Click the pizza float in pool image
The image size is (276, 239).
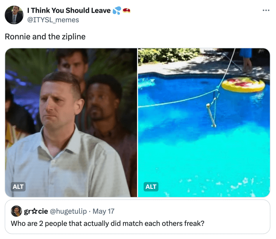pyautogui.click(x=243, y=85)
